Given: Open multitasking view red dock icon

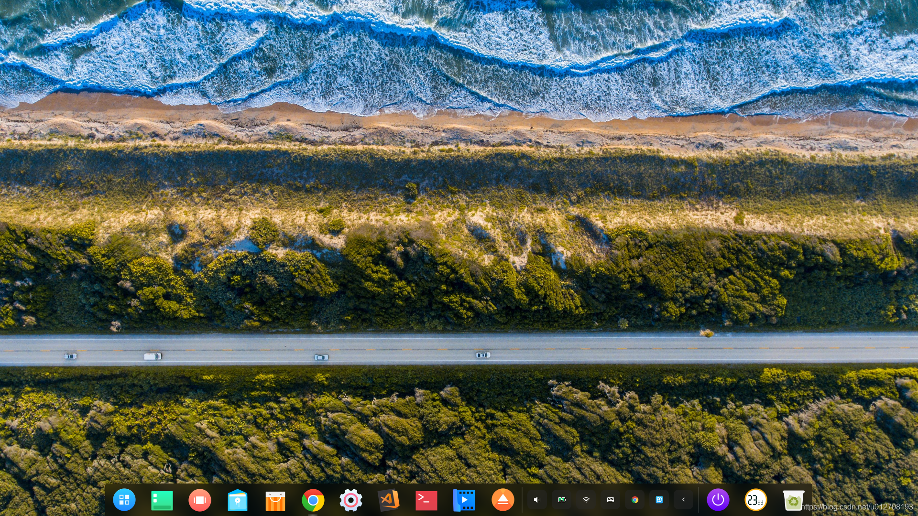Looking at the screenshot, I should 199,500.
